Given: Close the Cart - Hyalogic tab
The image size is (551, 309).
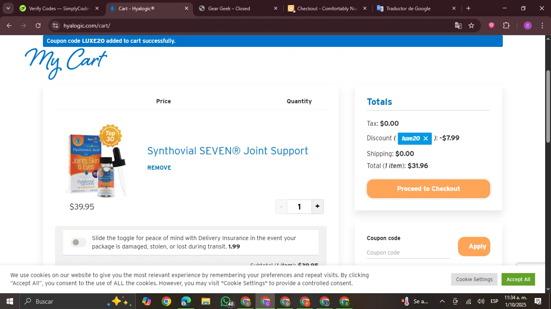Looking at the screenshot, I should [186, 8].
